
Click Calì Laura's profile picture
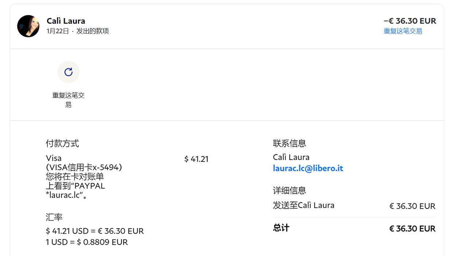[x=28, y=26]
